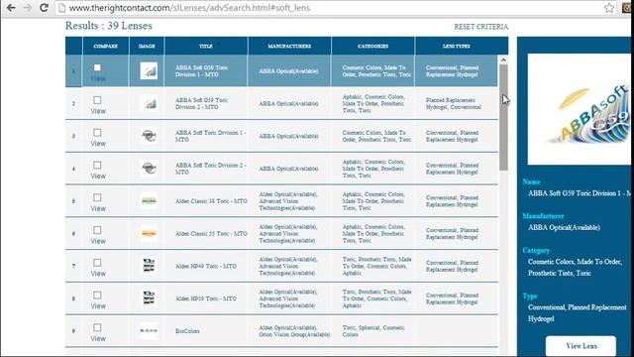Sort by the IMAGE column header
This screenshot has width=634, height=357.
pyautogui.click(x=147, y=46)
